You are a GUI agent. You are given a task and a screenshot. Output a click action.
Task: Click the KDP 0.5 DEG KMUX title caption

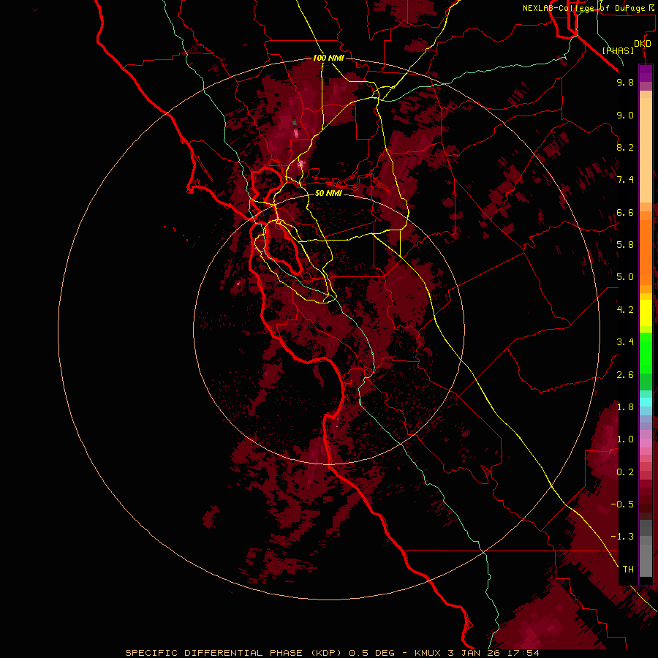332,653
